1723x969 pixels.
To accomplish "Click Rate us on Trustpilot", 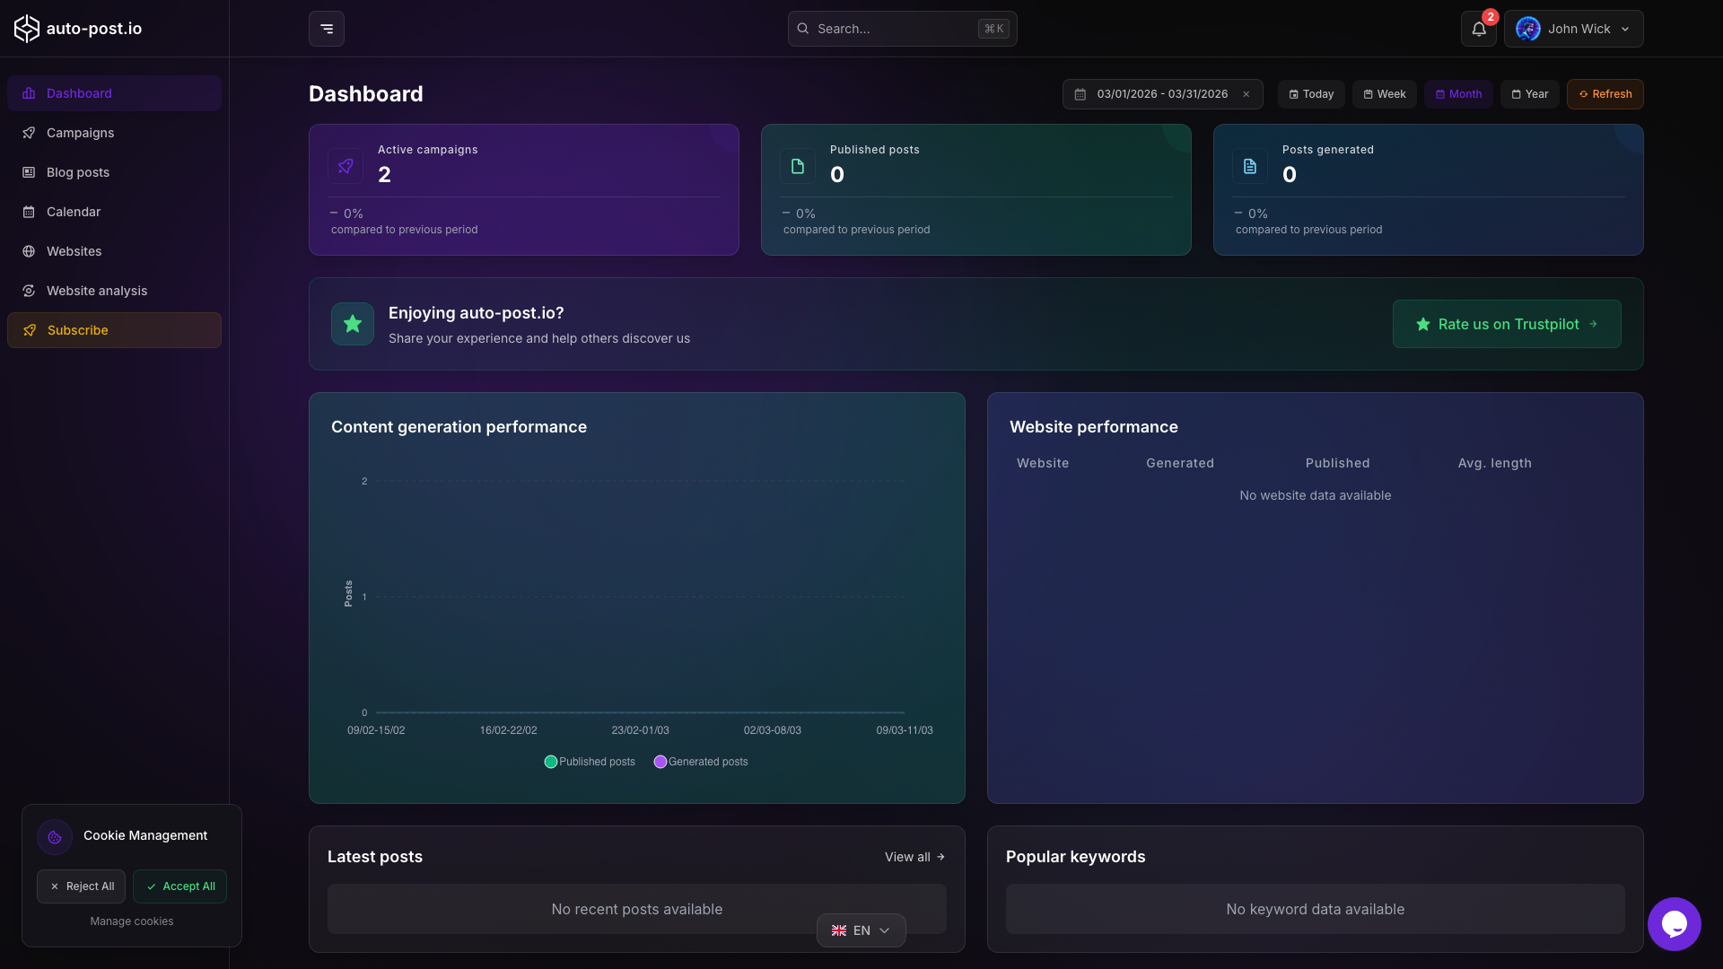I will pos(1507,324).
